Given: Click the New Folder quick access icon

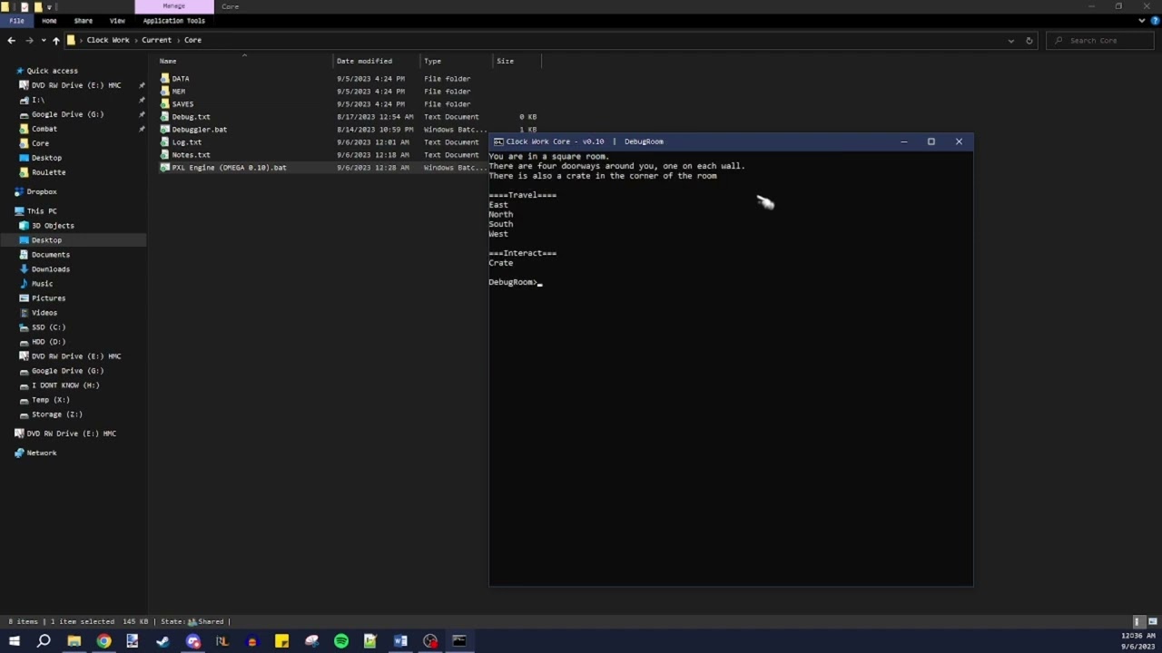Looking at the screenshot, I should point(37,6).
